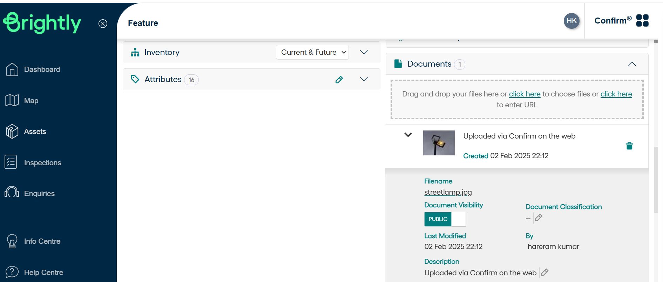Toggle the PUBLIC document visibility switch
The image size is (663, 282).
pyautogui.click(x=445, y=219)
